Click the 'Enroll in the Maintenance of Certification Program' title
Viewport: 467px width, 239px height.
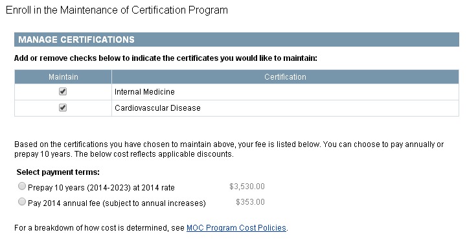click(x=117, y=10)
